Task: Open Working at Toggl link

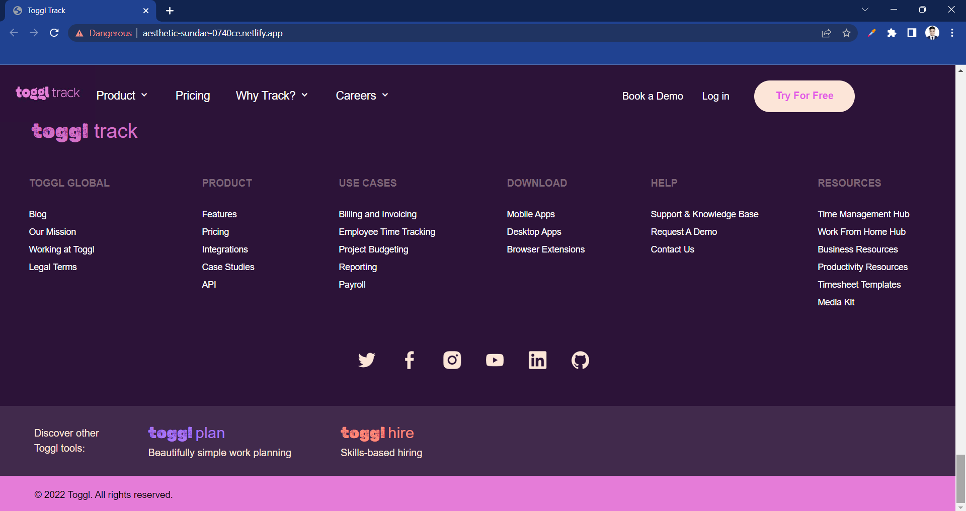Action: pyautogui.click(x=61, y=249)
